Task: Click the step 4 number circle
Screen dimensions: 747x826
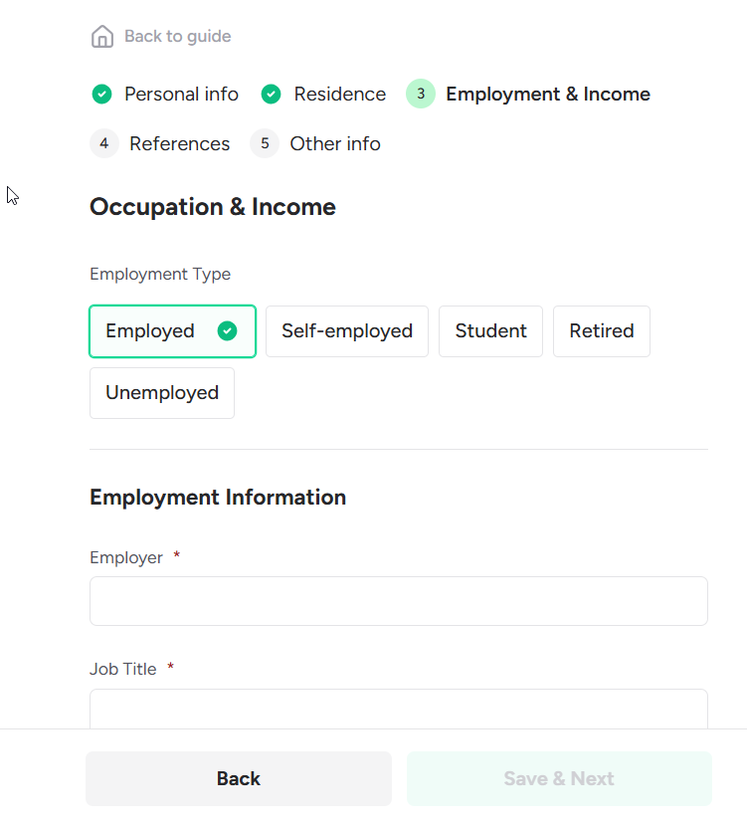Action: pyautogui.click(x=104, y=144)
